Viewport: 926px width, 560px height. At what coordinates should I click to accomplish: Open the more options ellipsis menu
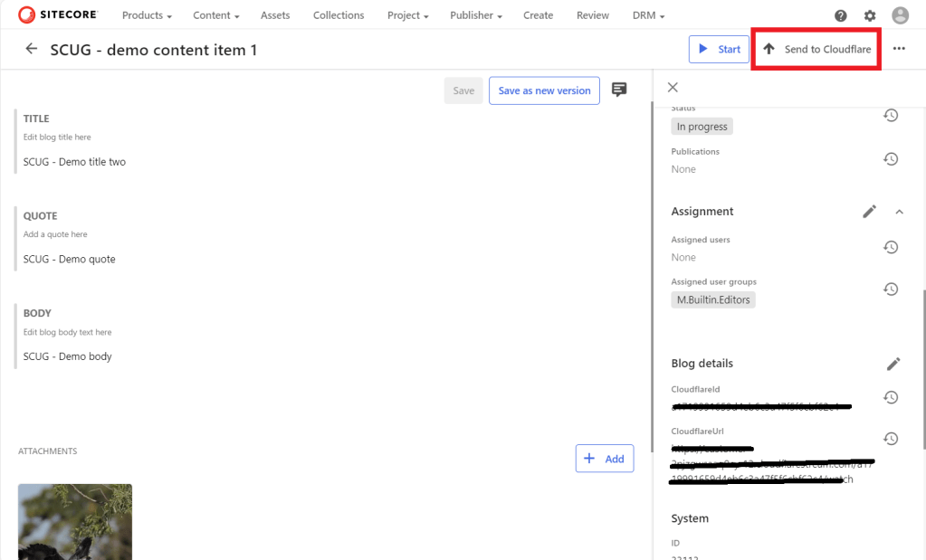tap(899, 50)
